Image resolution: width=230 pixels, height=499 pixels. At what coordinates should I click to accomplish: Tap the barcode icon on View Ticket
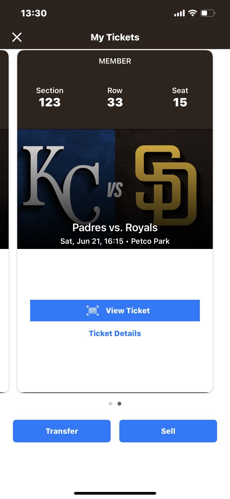[x=93, y=311]
